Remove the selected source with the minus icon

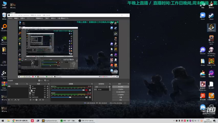coord(33,100)
